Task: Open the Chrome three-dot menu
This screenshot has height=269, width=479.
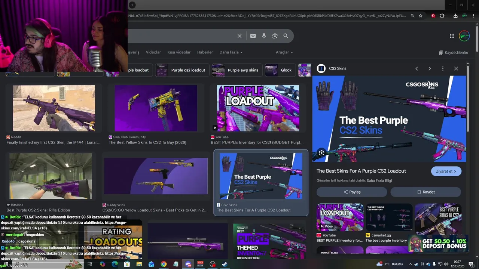Action: pyautogui.click(x=474, y=16)
